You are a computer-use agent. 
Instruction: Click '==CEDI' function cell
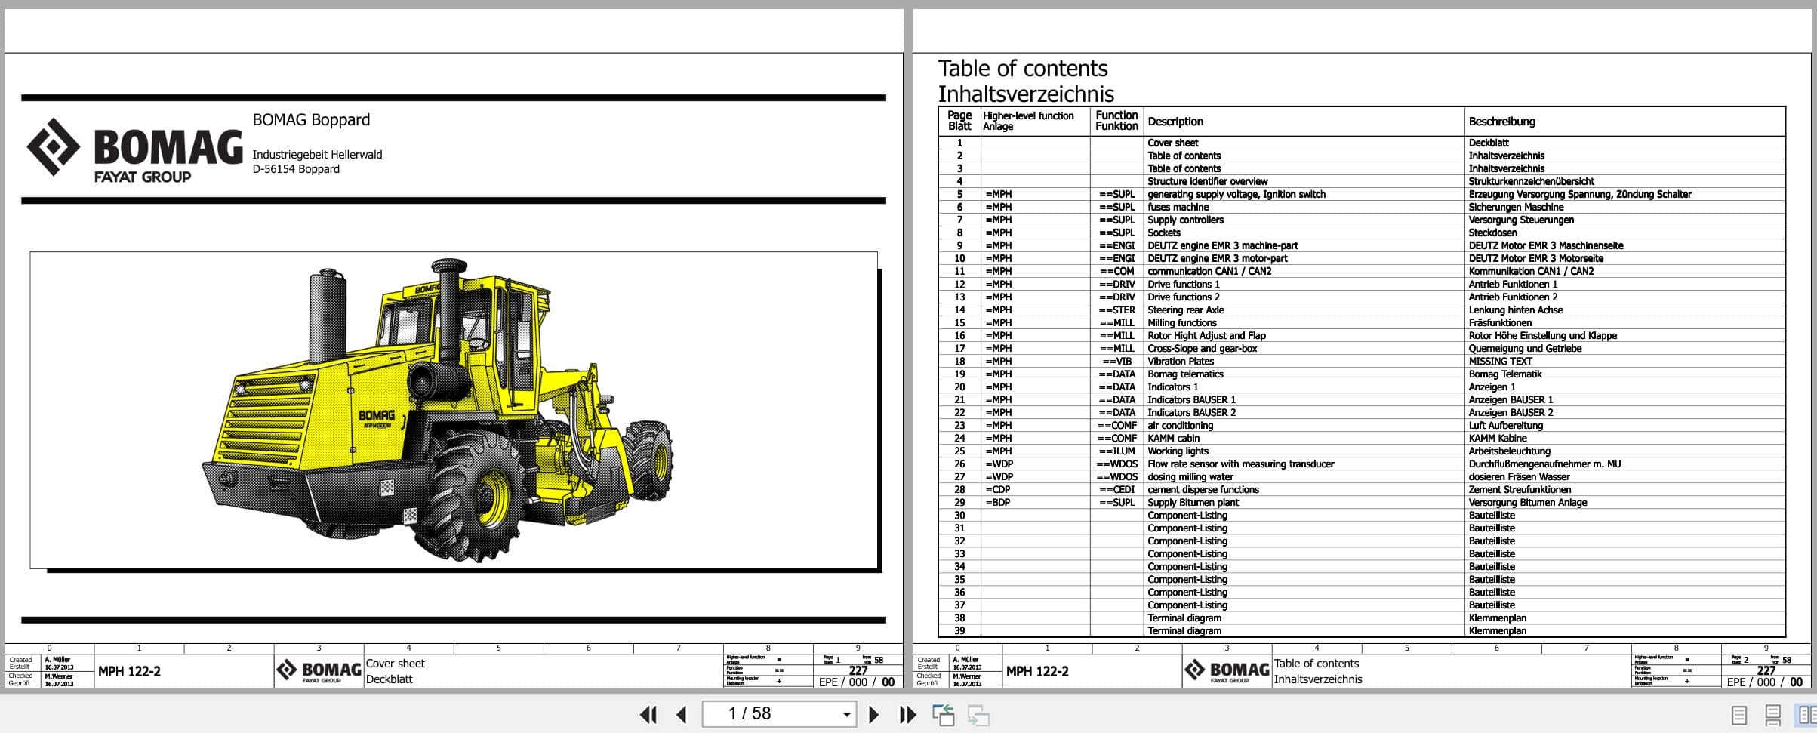1117,489
